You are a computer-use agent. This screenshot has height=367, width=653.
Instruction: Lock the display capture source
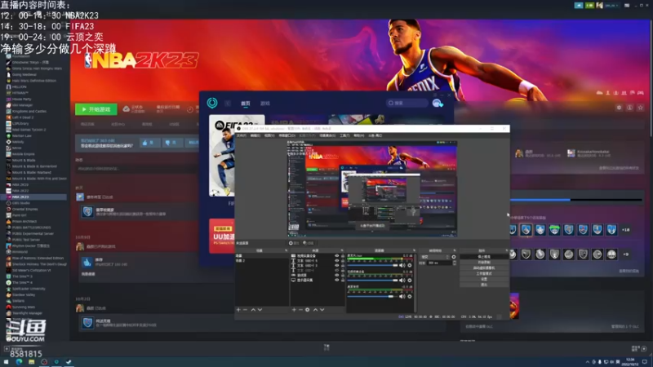coord(343,280)
